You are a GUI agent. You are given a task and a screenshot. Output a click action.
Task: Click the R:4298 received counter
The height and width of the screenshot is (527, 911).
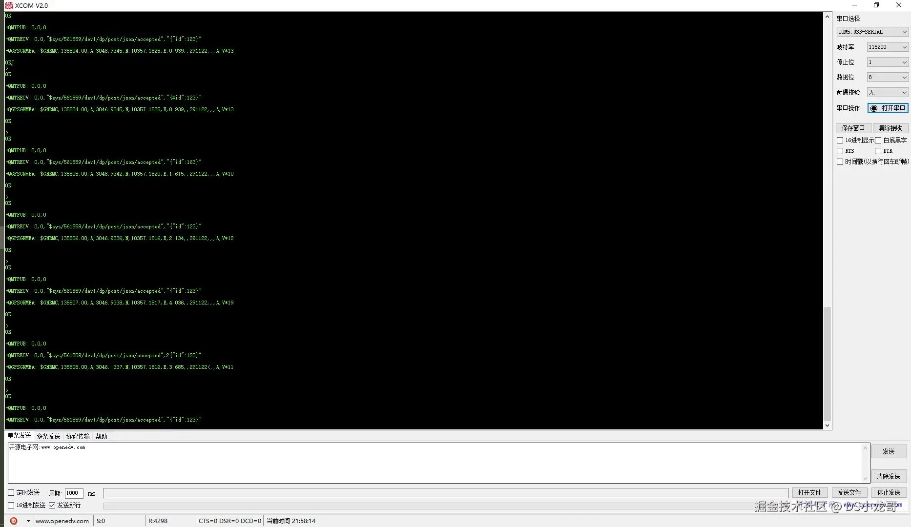tap(158, 521)
